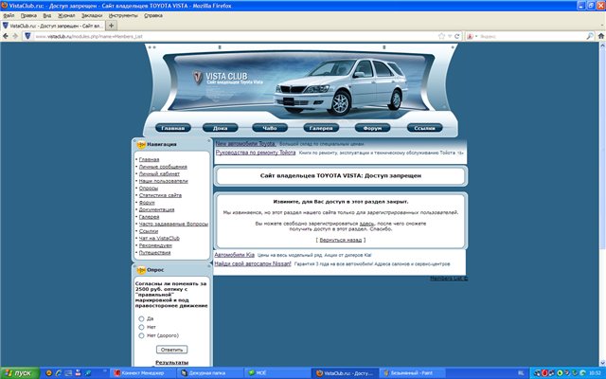The width and height of the screenshot is (606, 379).
Task: Click the Опрос panel header icon
Action: click(x=141, y=269)
